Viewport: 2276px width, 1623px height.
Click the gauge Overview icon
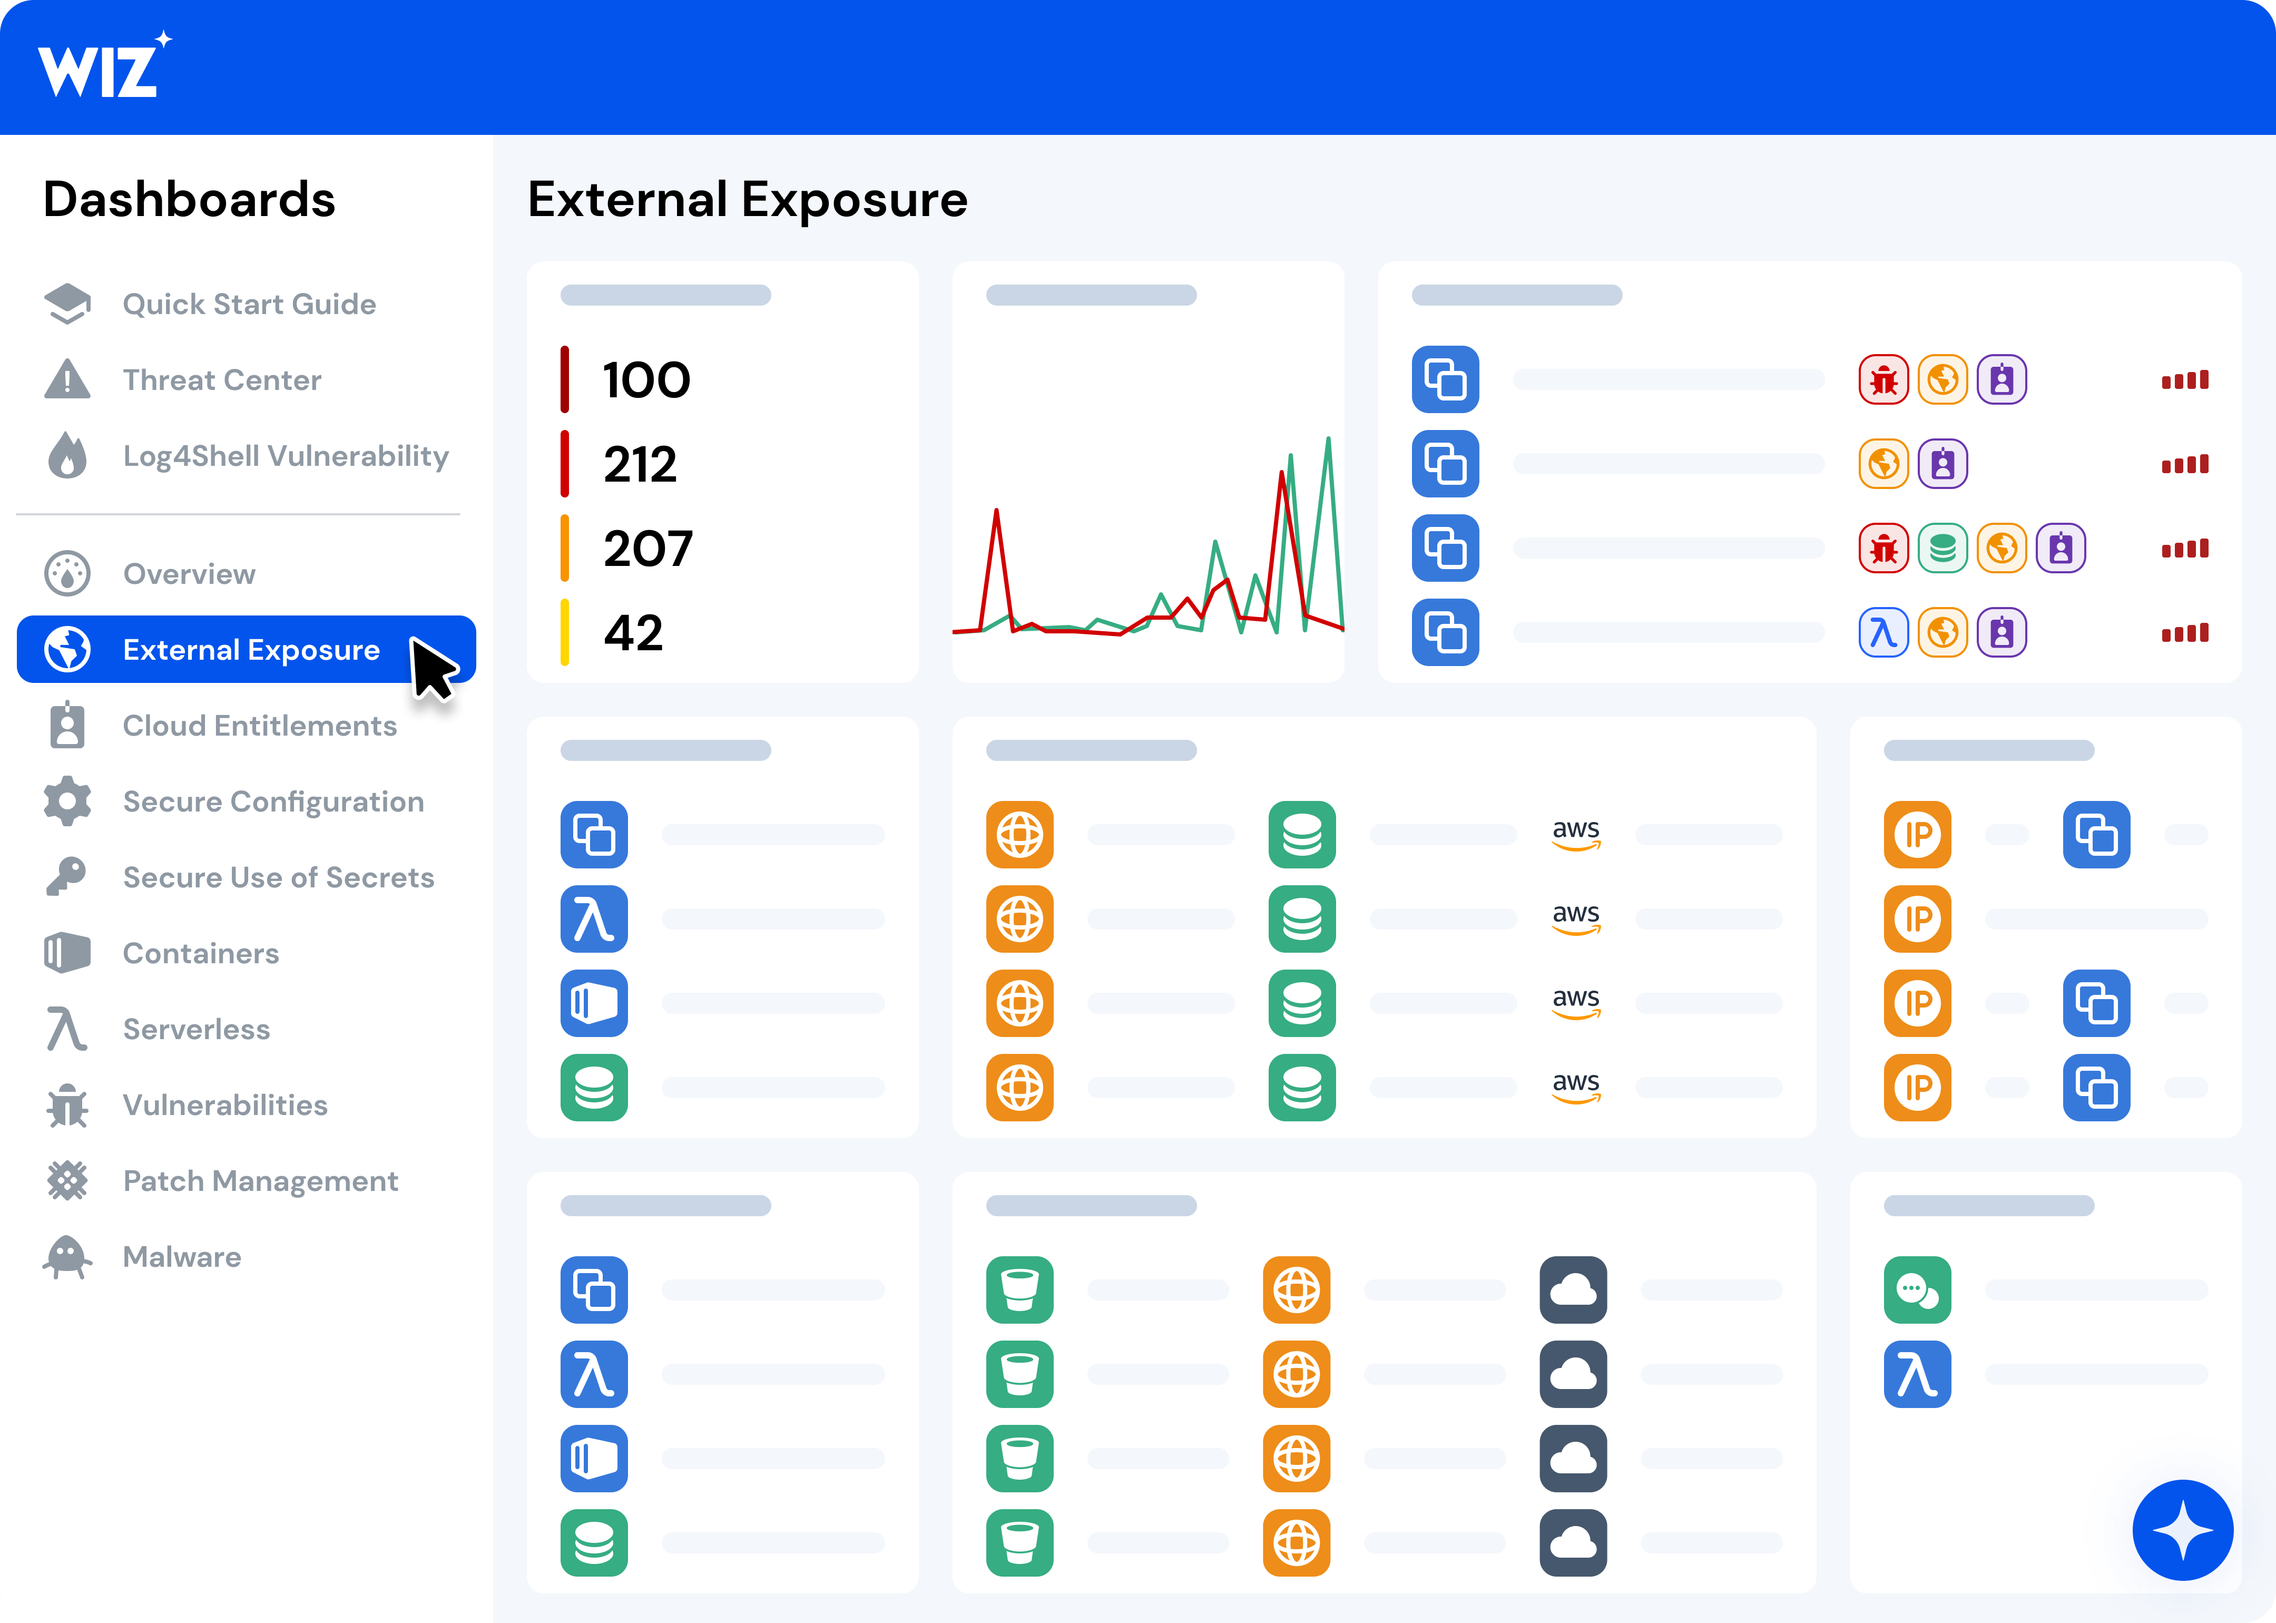(x=67, y=574)
